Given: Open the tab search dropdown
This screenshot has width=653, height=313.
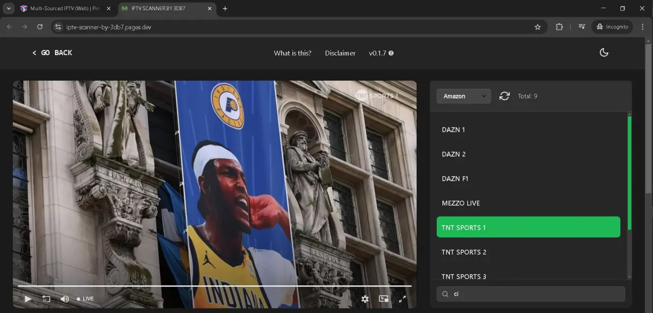Looking at the screenshot, I should coord(9,9).
